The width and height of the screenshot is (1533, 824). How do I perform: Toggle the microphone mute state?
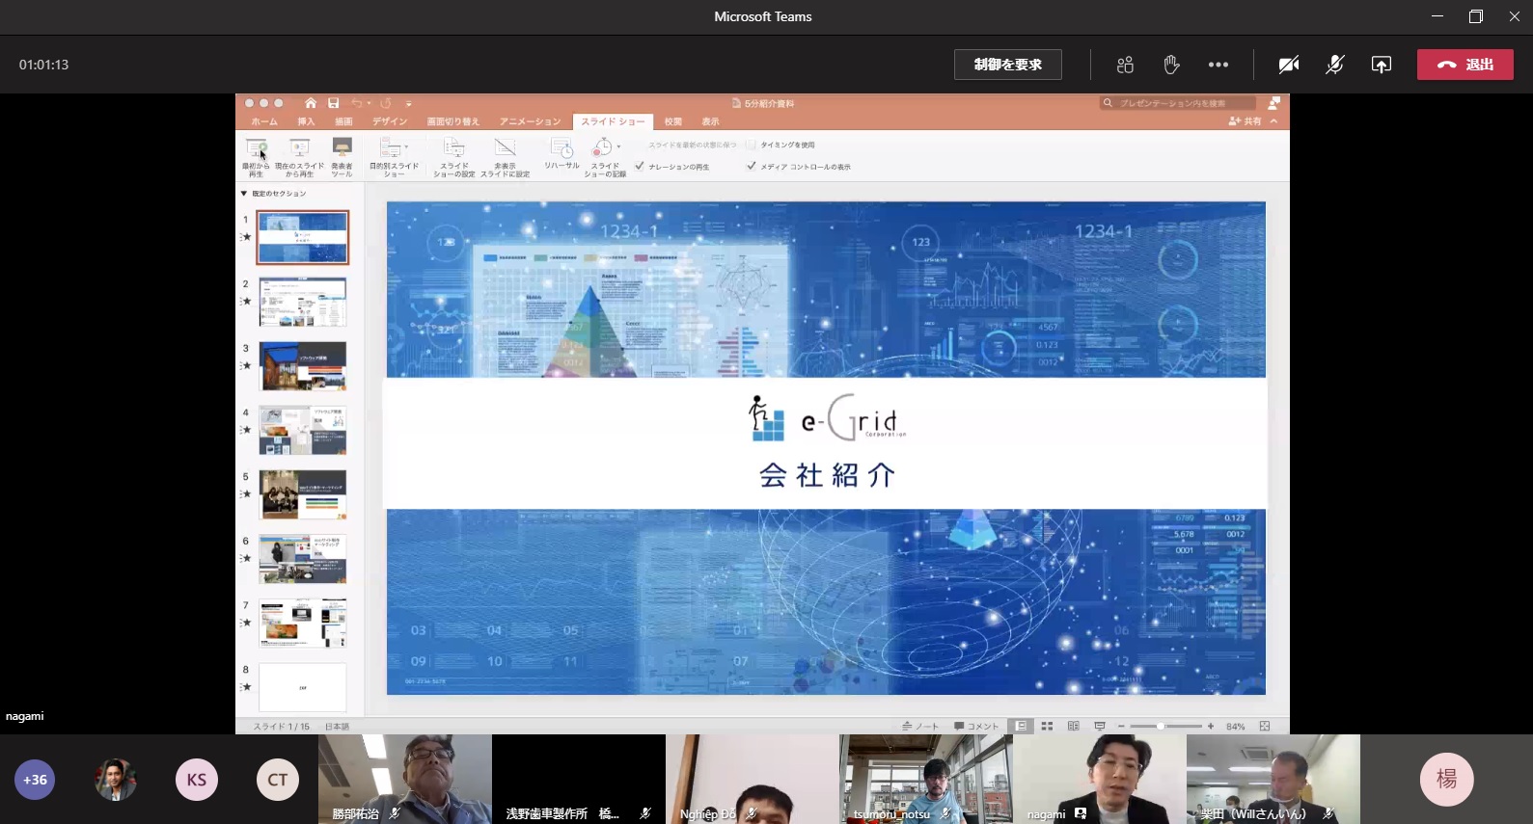tap(1335, 65)
